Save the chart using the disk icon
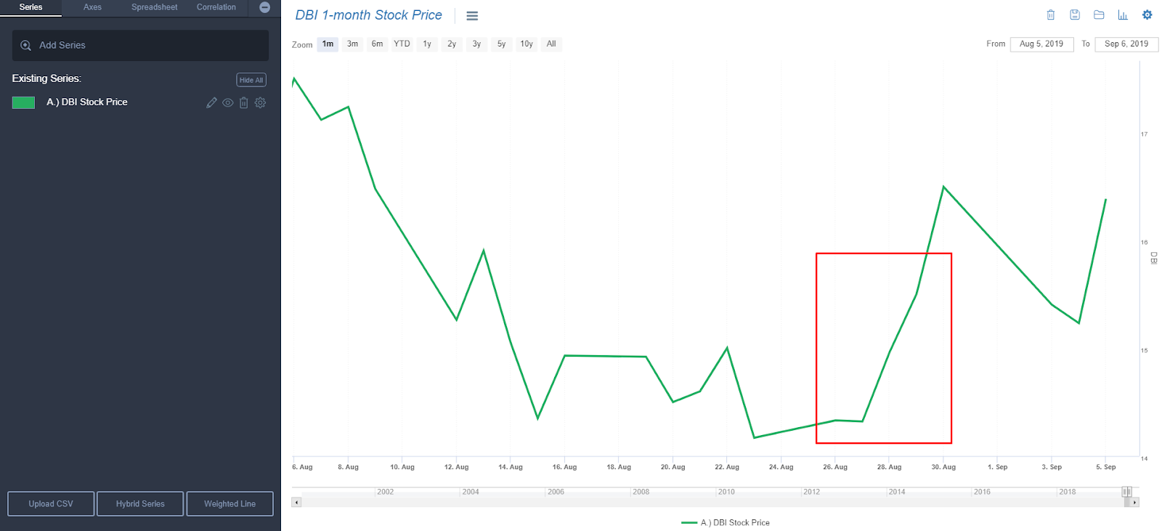The height and width of the screenshot is (531, 1162). 1075,15
